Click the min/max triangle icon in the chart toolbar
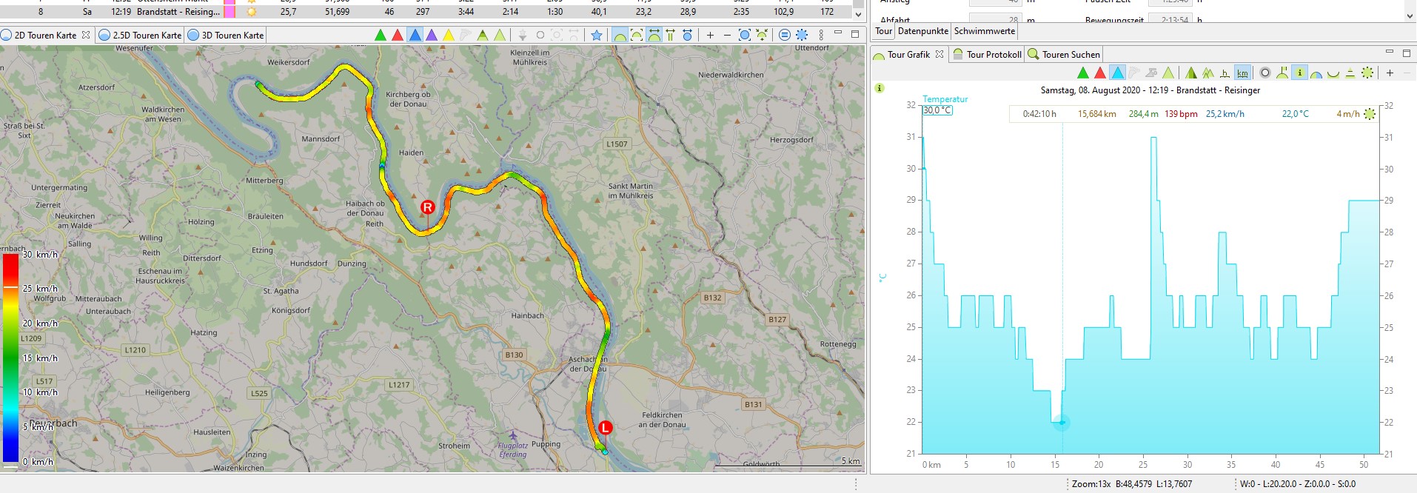The width and height of the screenshot is (1417, 493). (1350, 73)
